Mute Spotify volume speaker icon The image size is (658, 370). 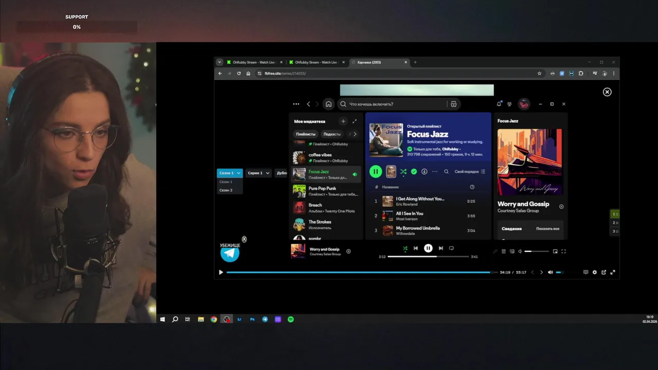coord(520,251)
